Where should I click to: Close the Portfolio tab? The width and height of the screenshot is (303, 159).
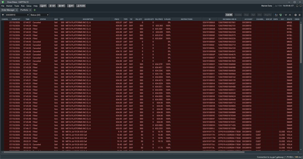point(30,10)
